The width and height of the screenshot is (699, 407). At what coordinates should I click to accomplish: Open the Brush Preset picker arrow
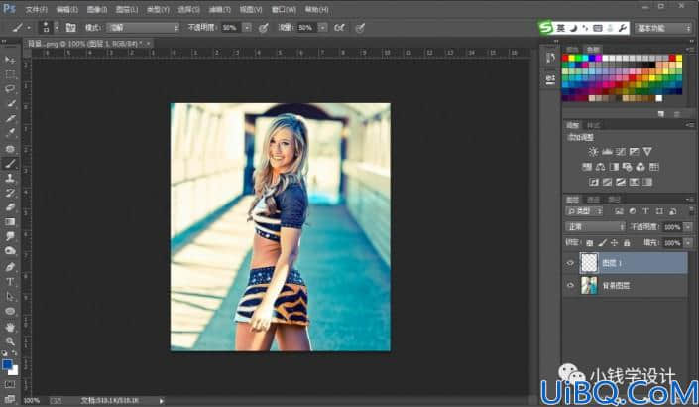(x=57, y=28)
